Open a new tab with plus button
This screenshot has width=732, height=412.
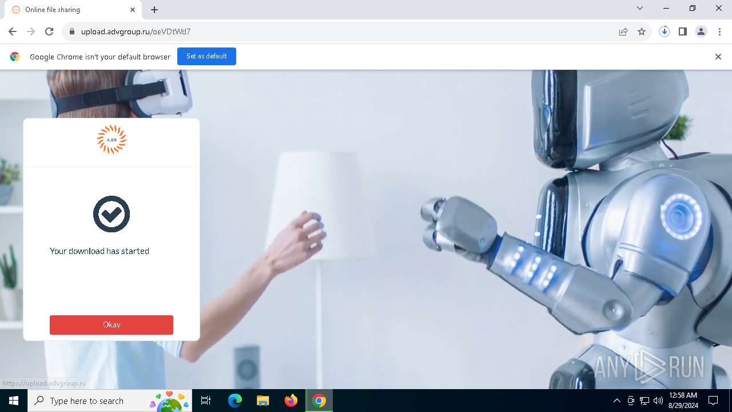coord(154,10)
